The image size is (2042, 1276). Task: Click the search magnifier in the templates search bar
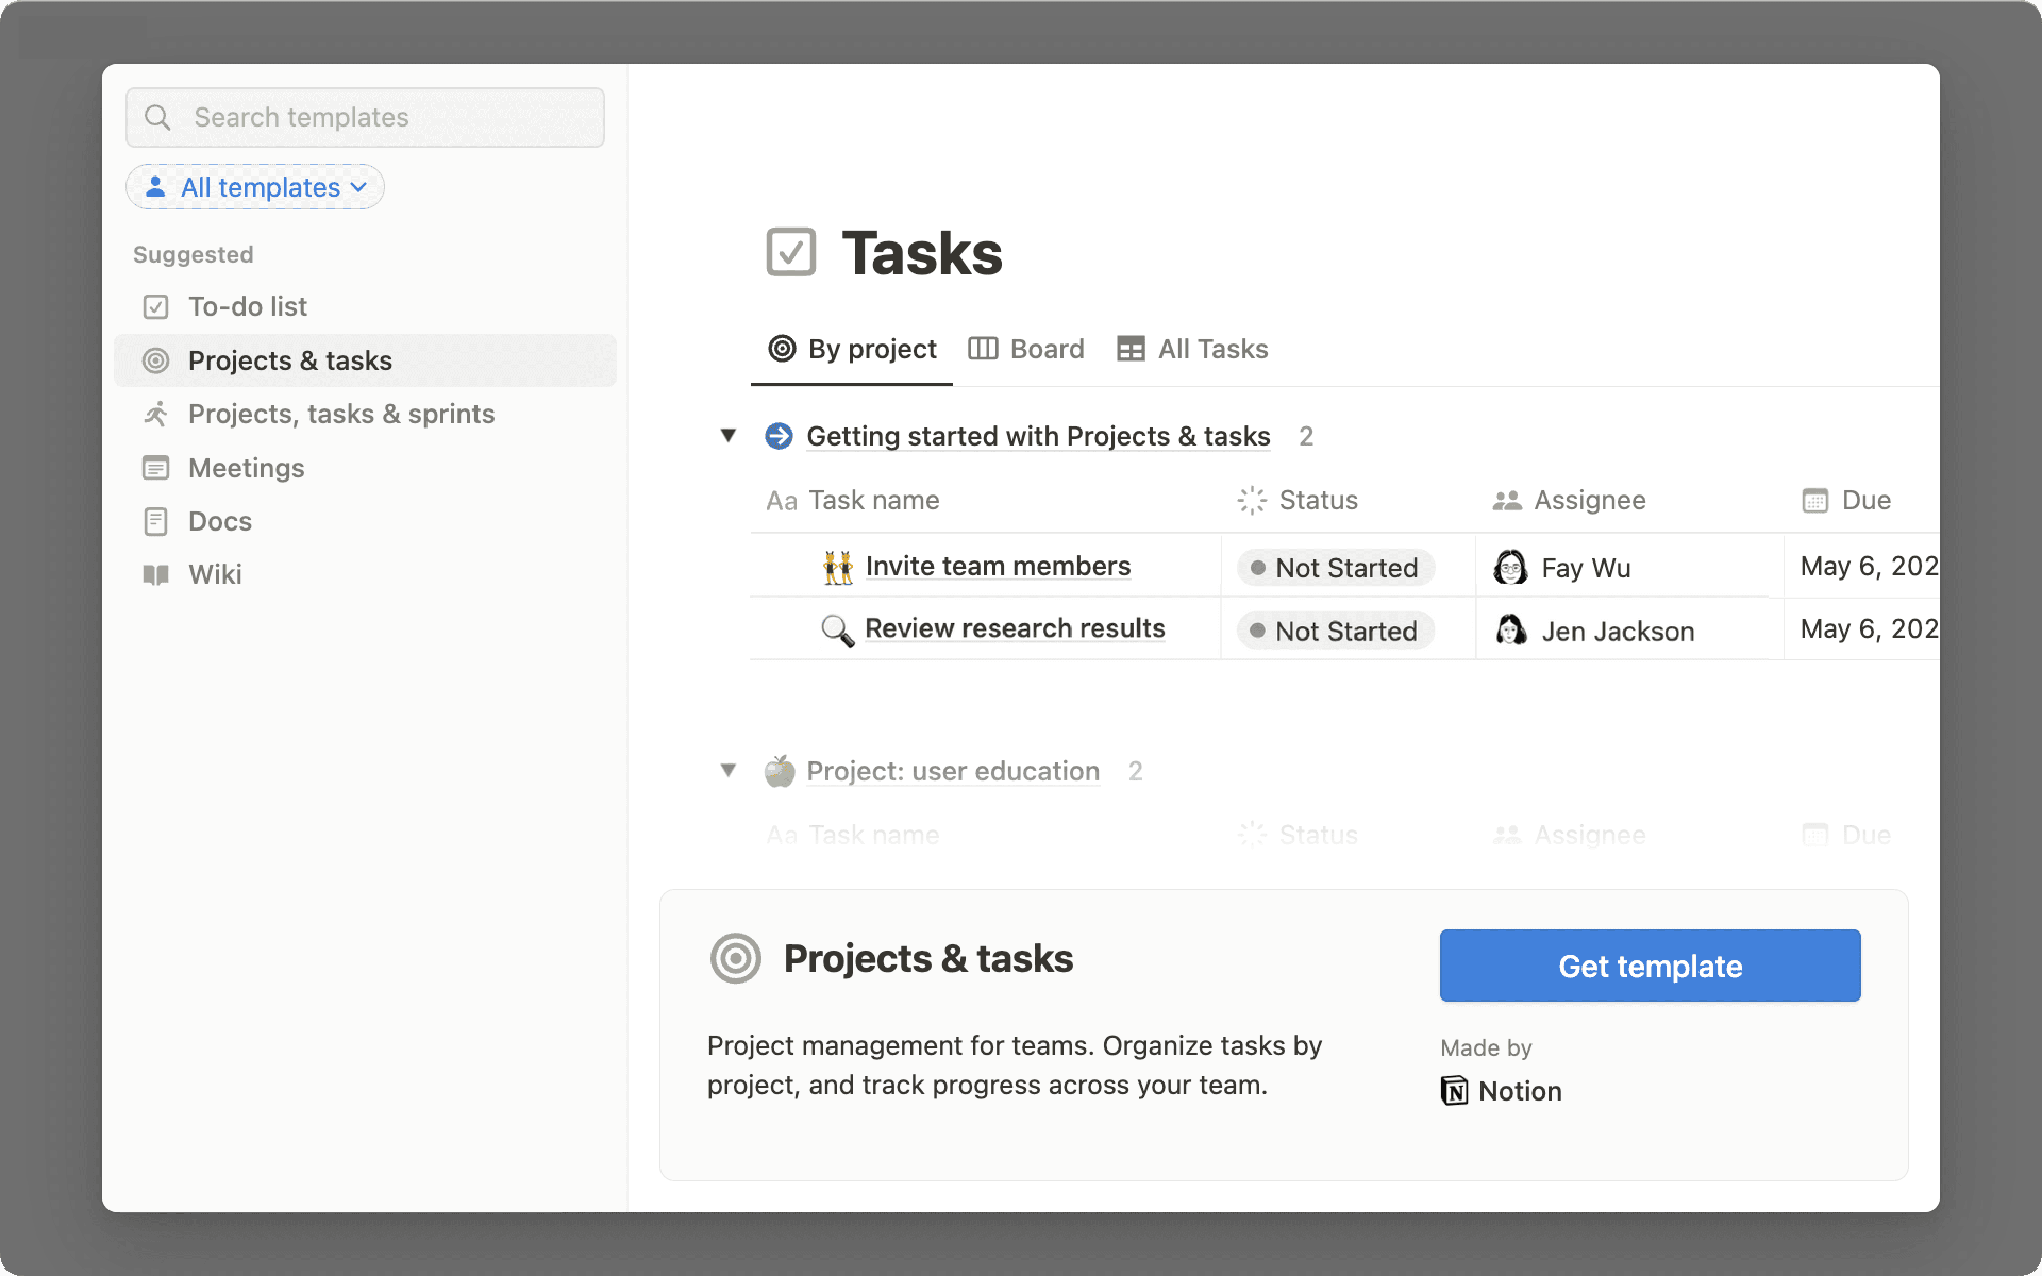(x=158, y=117)
